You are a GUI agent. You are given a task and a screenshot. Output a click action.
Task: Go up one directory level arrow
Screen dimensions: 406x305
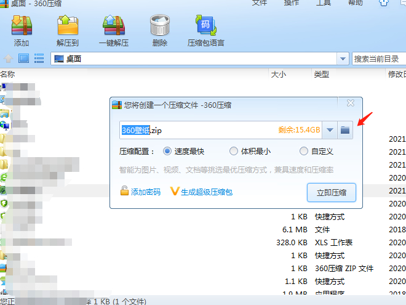click(8, 59)
